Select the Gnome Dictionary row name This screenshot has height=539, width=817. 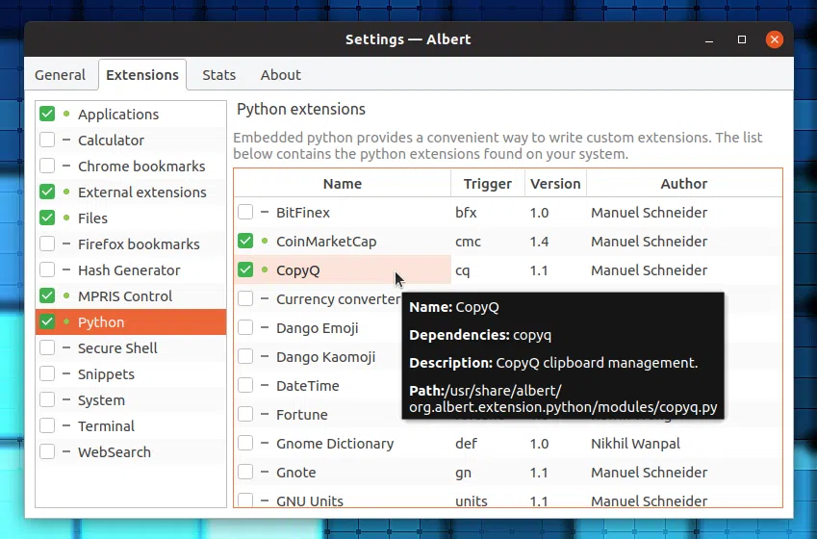(x=335, y=444)
